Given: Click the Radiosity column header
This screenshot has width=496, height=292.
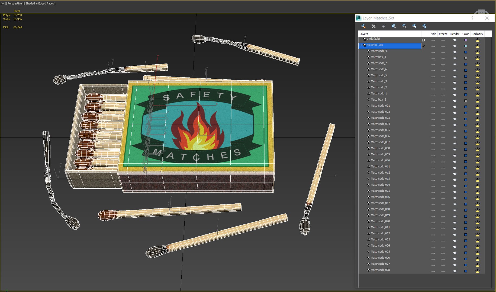Looking at the screenshot, I should [477, 34].
